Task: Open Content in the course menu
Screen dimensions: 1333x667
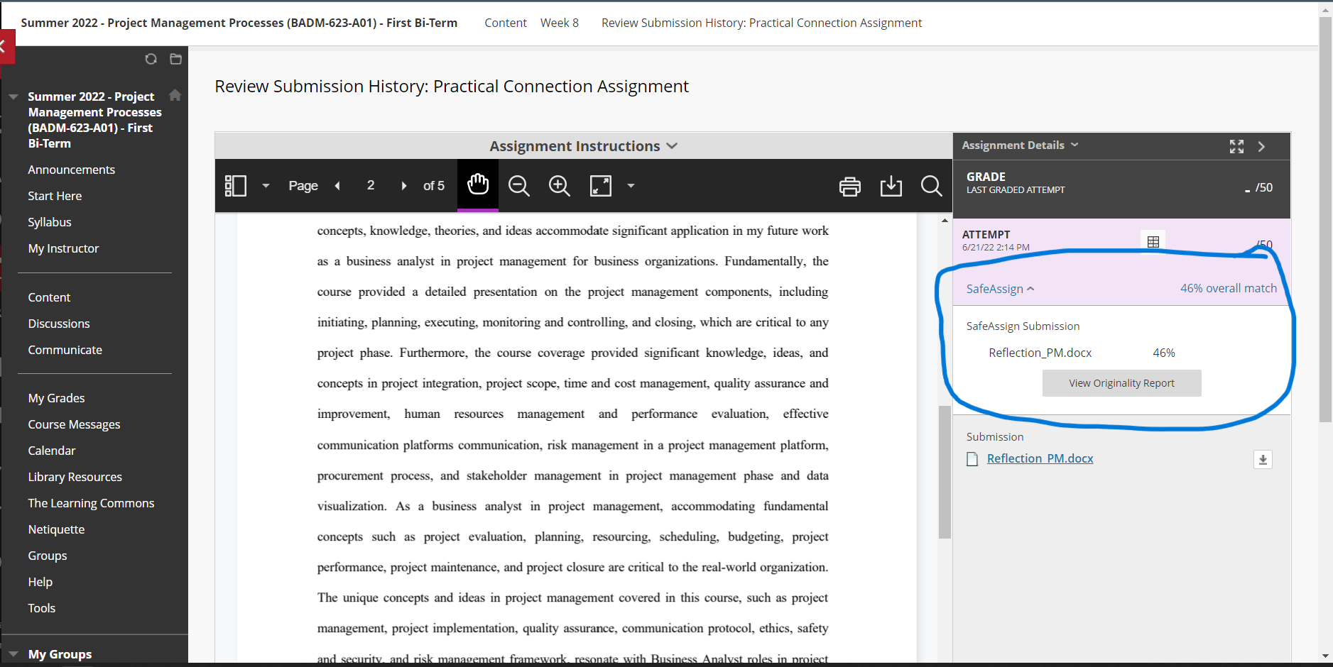Action: click(x=49, y=297)
